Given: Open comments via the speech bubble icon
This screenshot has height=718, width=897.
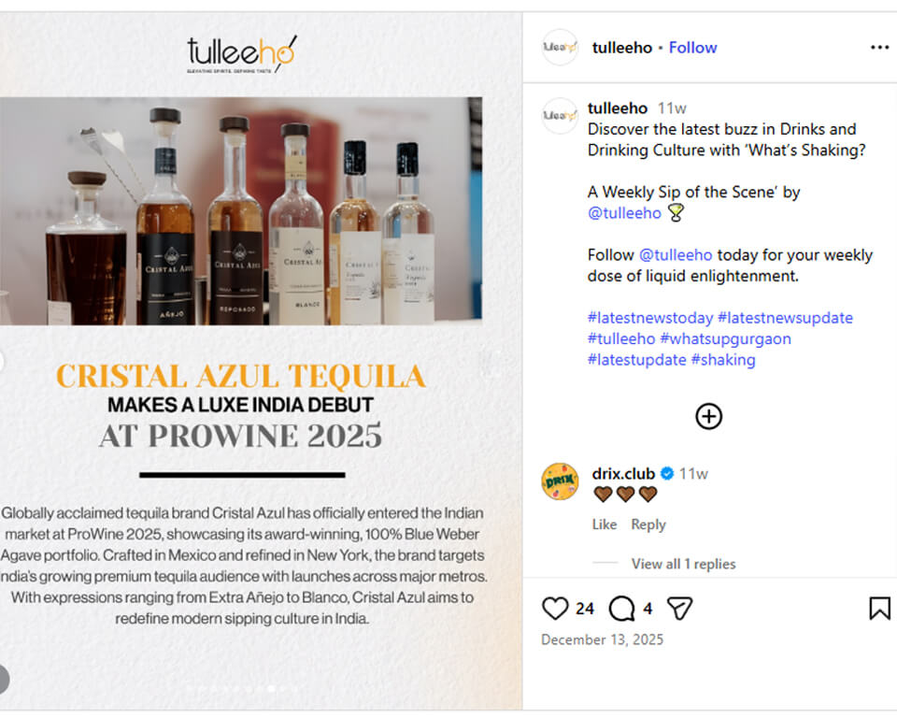Looking at the screenshot, I should pos(622,608).
